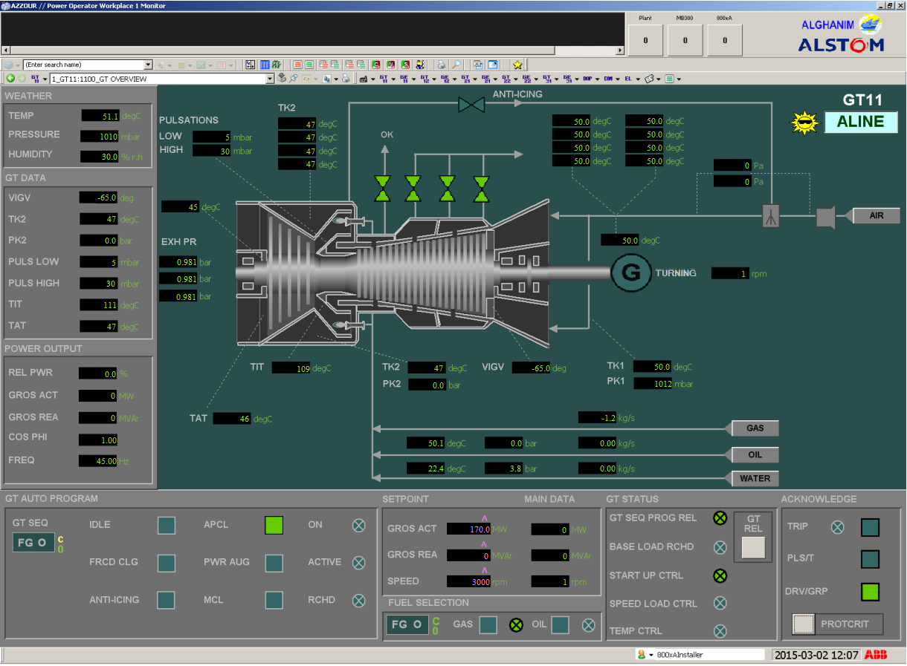Click the yellow star favorites icon

click(518, 65)
